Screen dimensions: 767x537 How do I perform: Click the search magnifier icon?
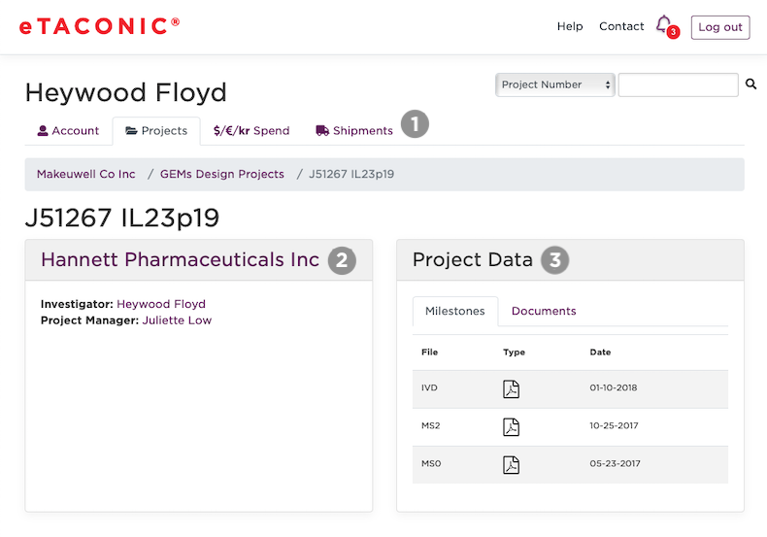pos(750,84)
